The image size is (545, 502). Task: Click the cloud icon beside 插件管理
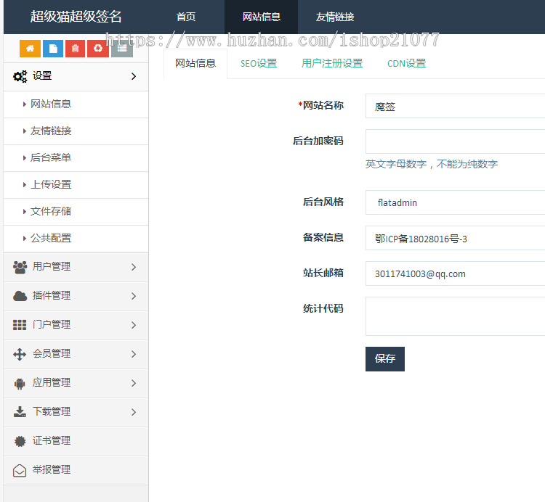click(20, 296)
